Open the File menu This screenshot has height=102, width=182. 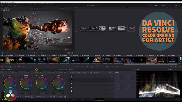(x=9, y=4)
